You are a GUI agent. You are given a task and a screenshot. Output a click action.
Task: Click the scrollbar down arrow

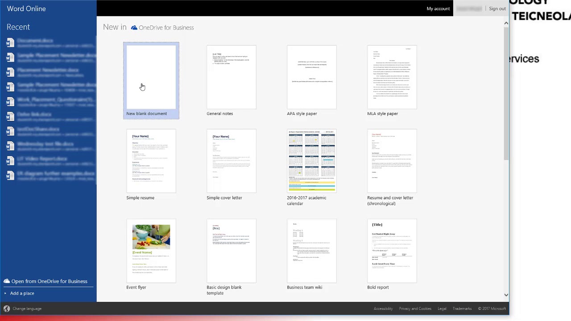tap(506, 295)
